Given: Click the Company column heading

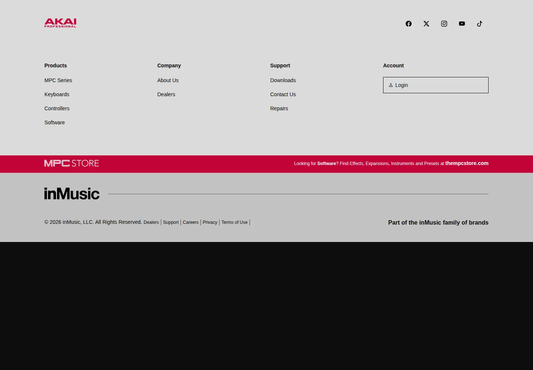Looking at the screenshot, I should (169, 65).
